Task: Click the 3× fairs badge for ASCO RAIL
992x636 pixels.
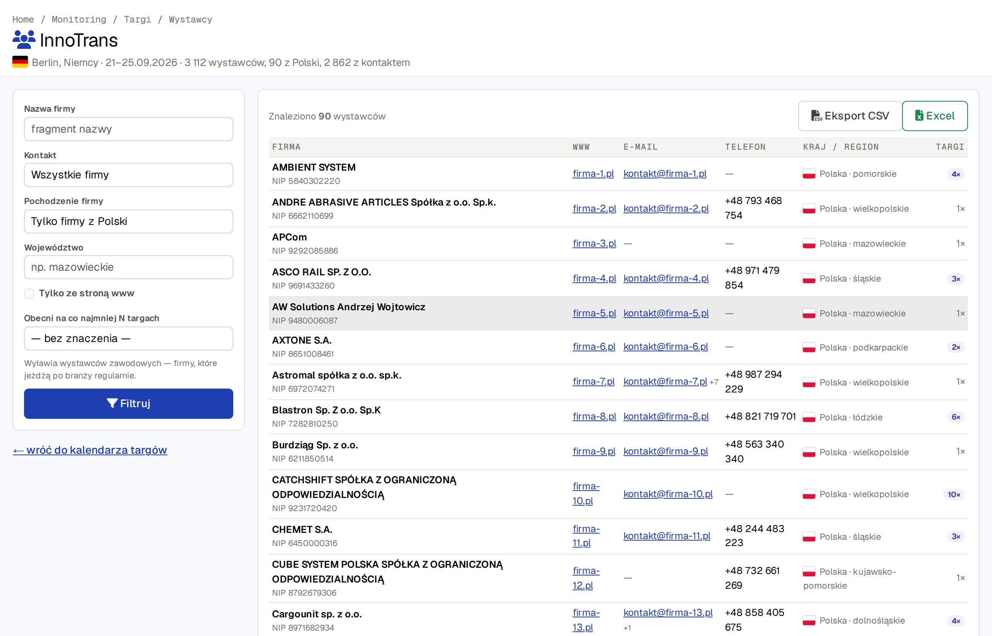Action: tap(956, 279)
